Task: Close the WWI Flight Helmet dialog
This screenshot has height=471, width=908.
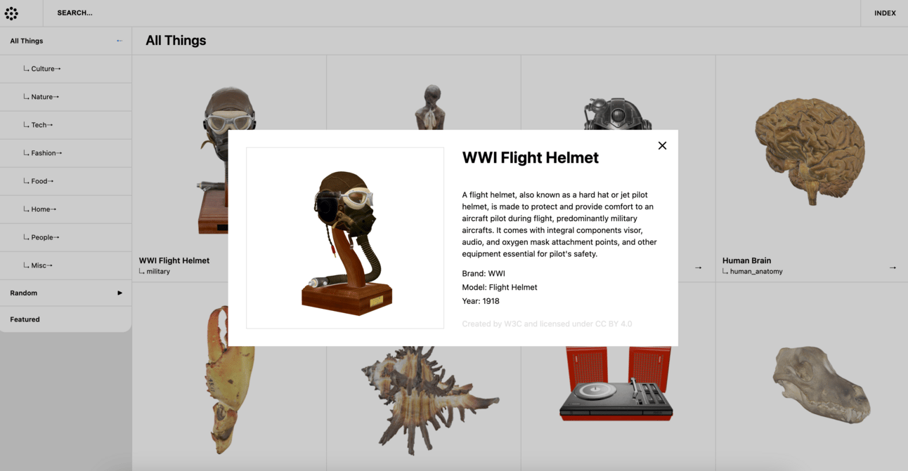Action: (x=662, y=145)
